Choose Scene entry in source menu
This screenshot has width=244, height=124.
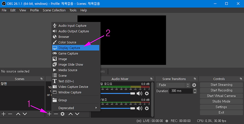click(x=76, y=76)
